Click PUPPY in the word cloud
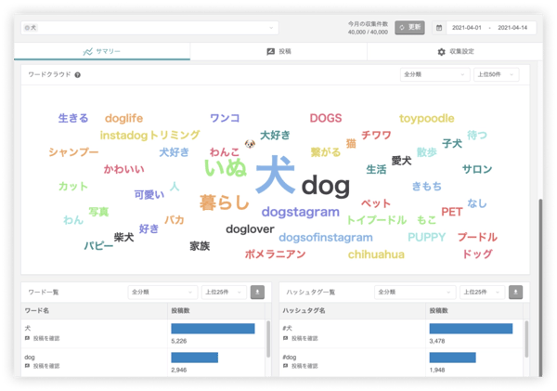Screen dimensions: 557x391 (427, 237)
